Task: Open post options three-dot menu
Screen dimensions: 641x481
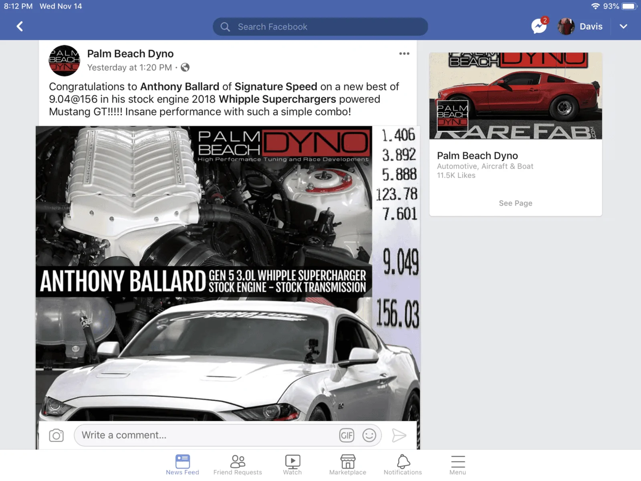Action: (404, 54)
